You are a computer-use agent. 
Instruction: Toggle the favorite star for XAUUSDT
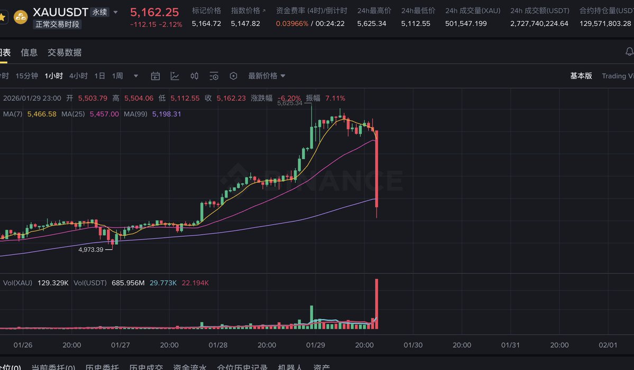[x=3, y=17]
